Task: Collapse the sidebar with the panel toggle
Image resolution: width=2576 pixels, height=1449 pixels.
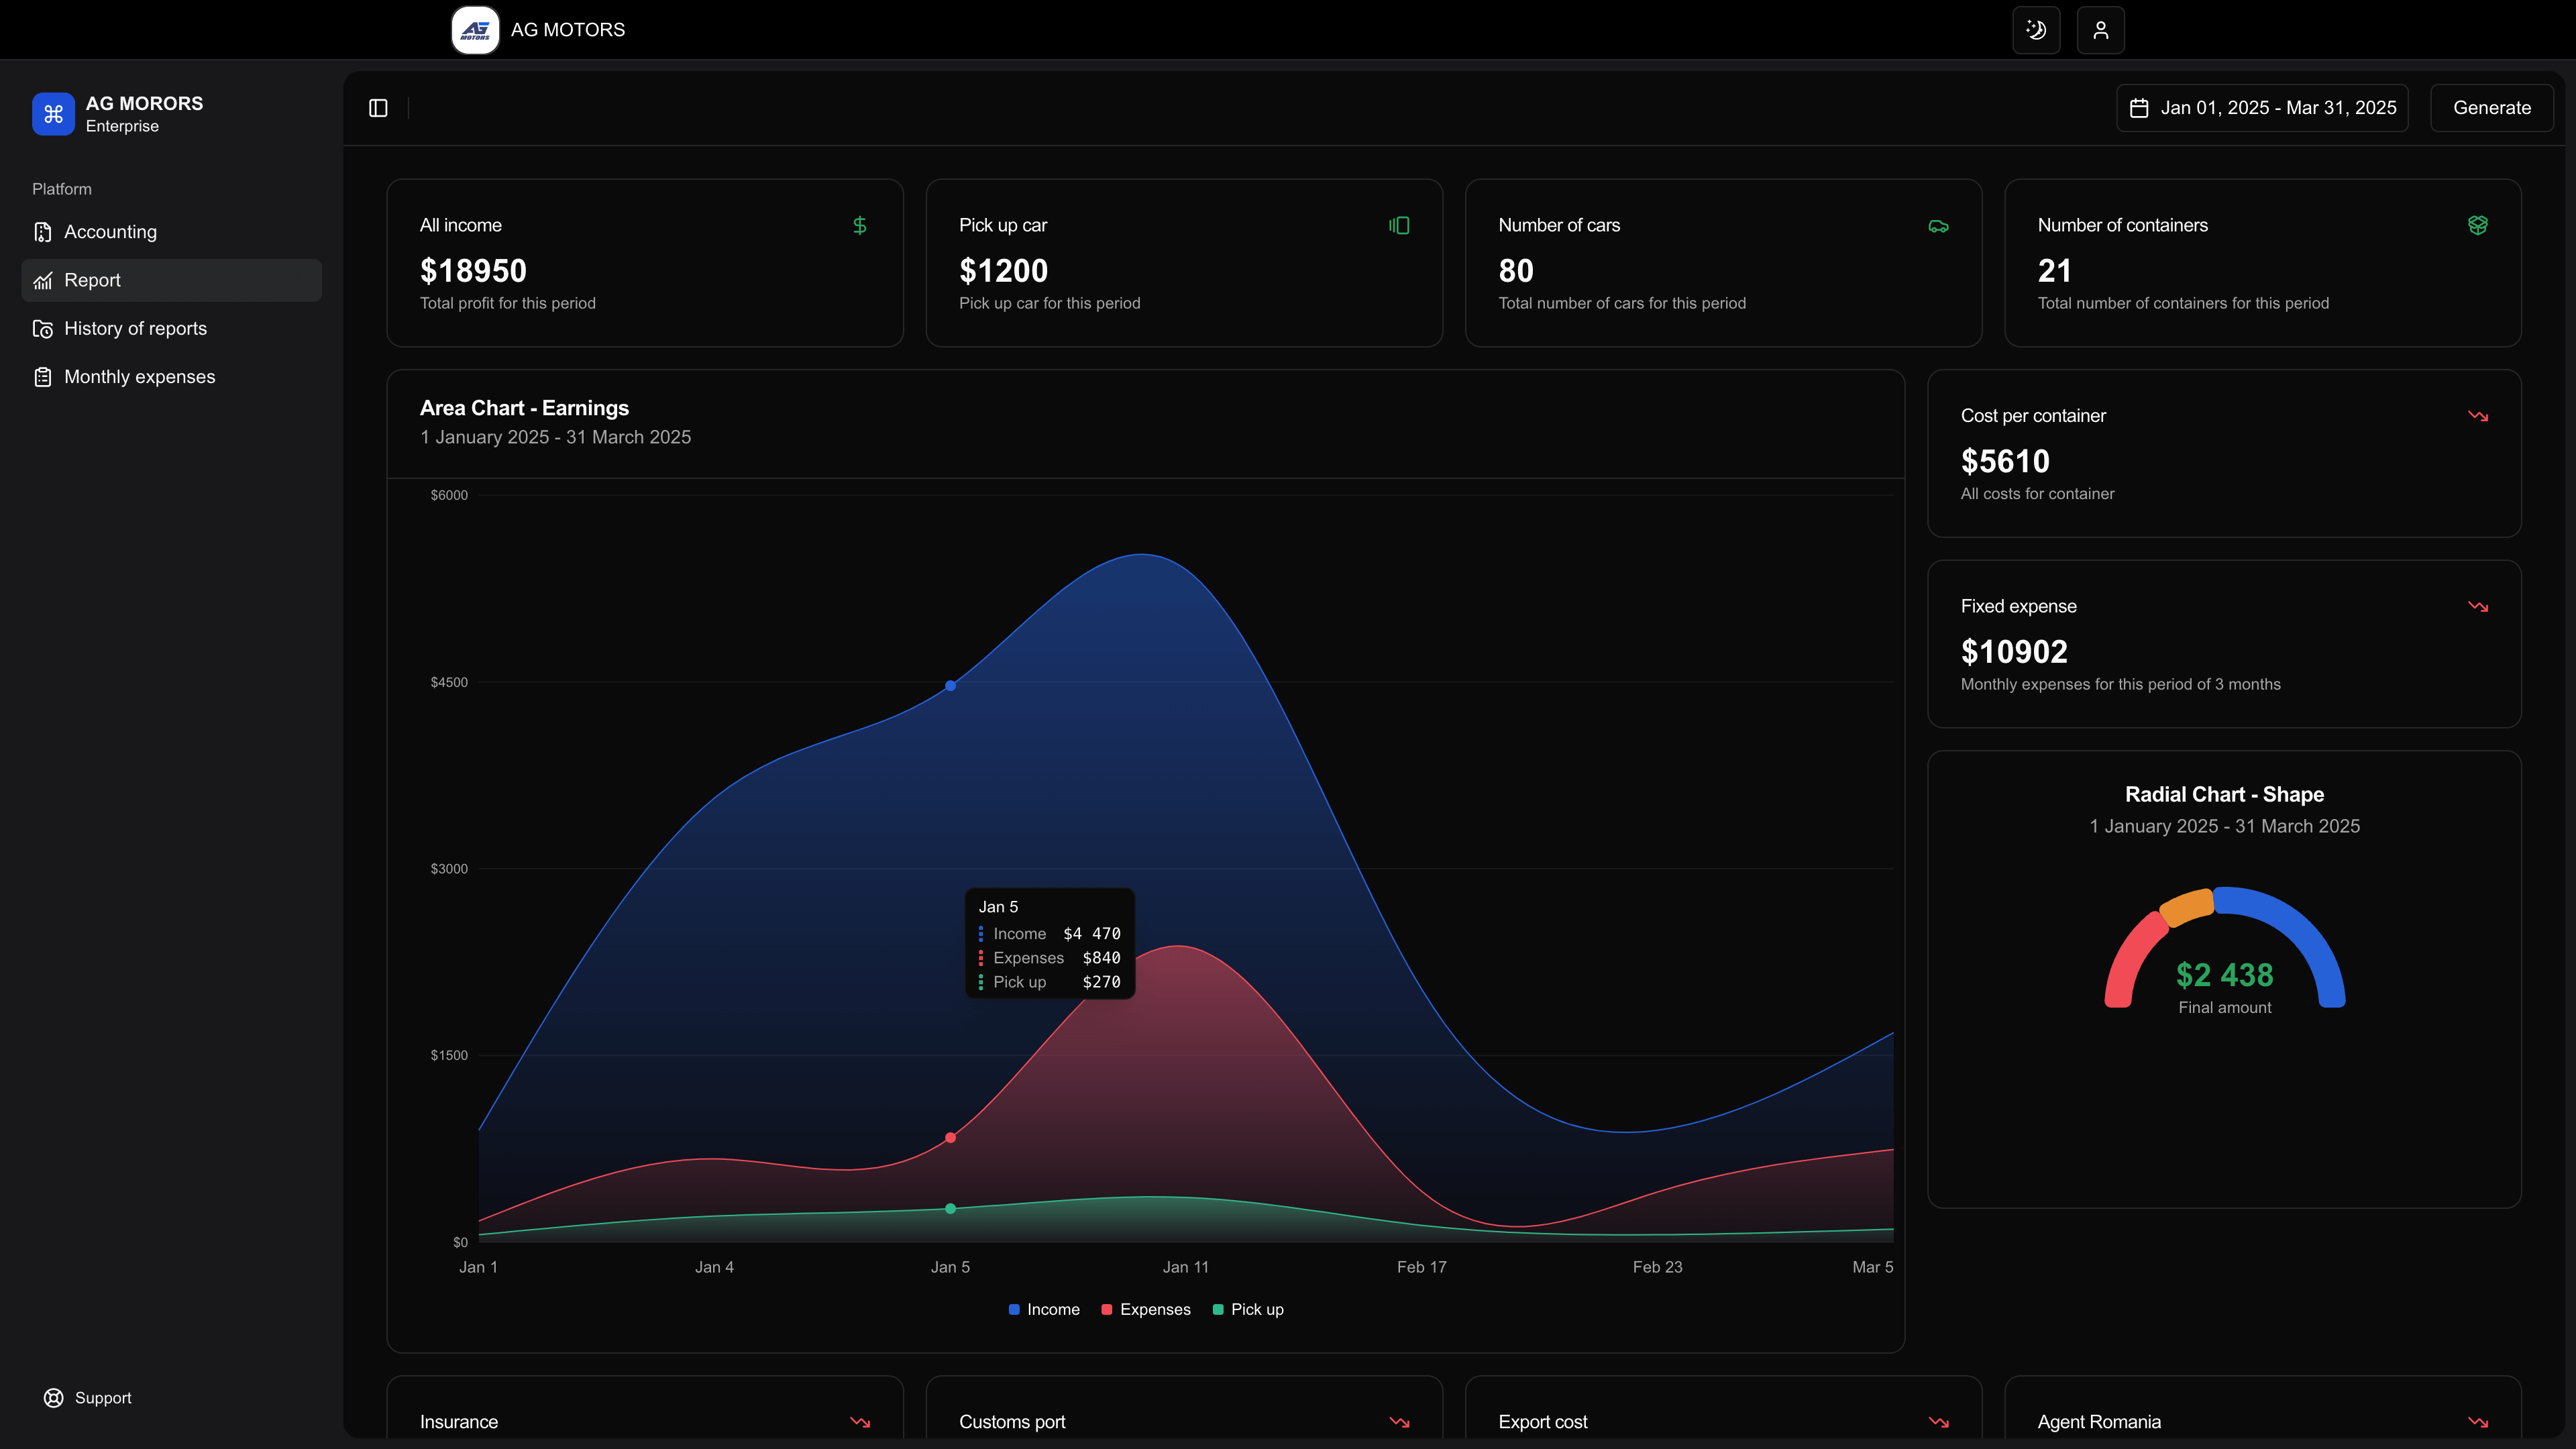Action: pyautogui.click(x=378, y=107)
